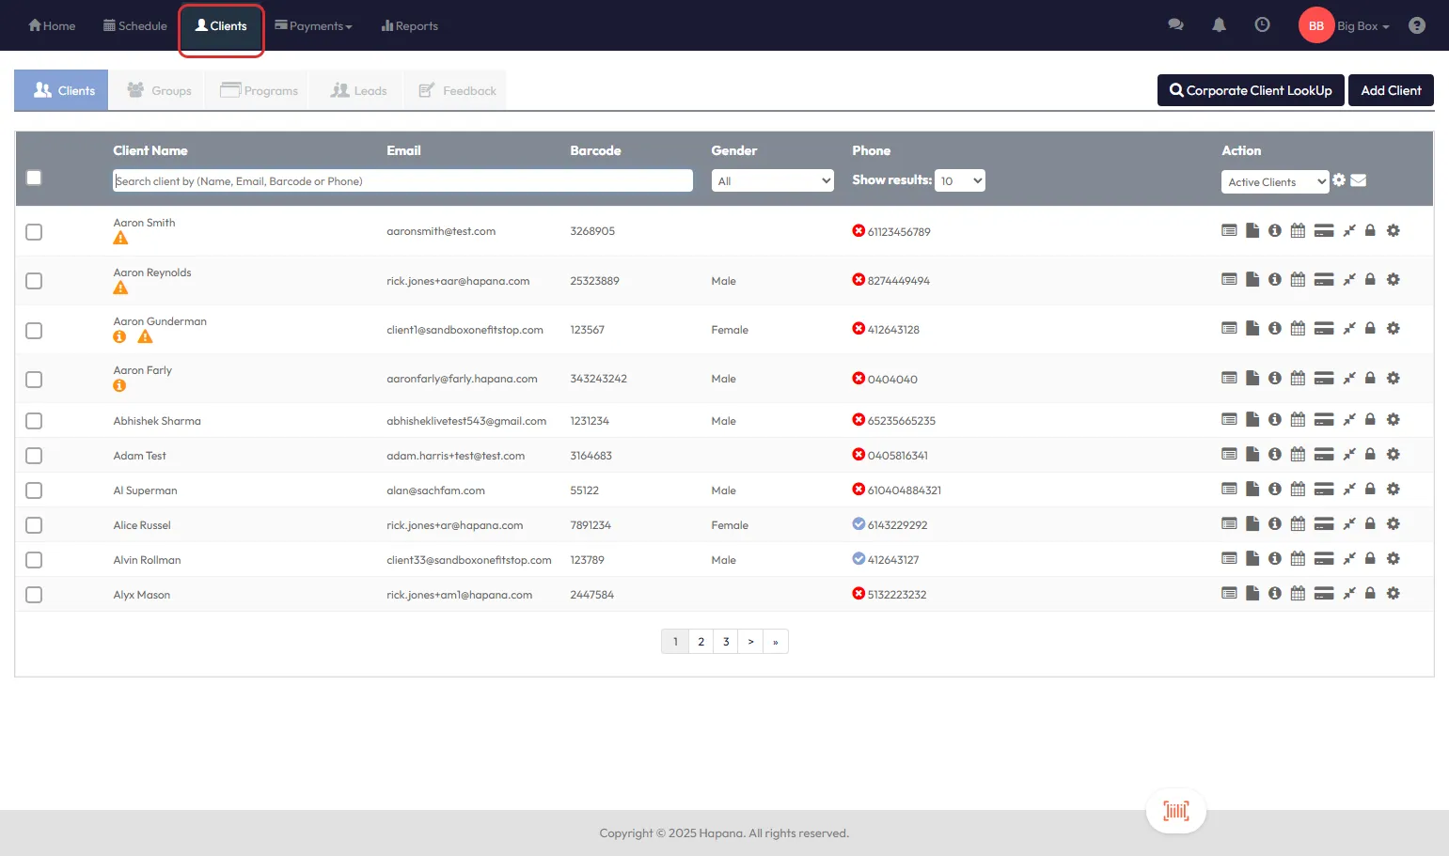Click the envelope icon in the Action header

point(1359,180)
